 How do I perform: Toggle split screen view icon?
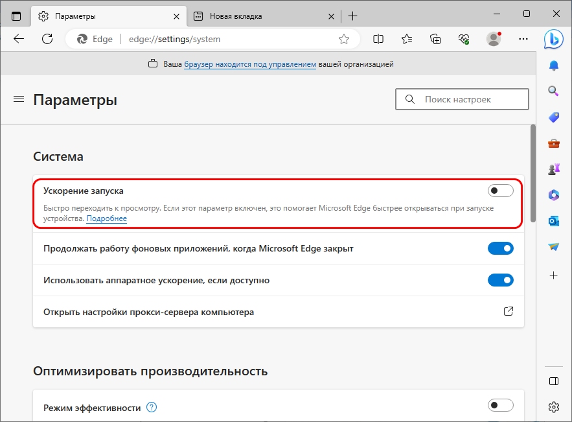tap(378, 39)
